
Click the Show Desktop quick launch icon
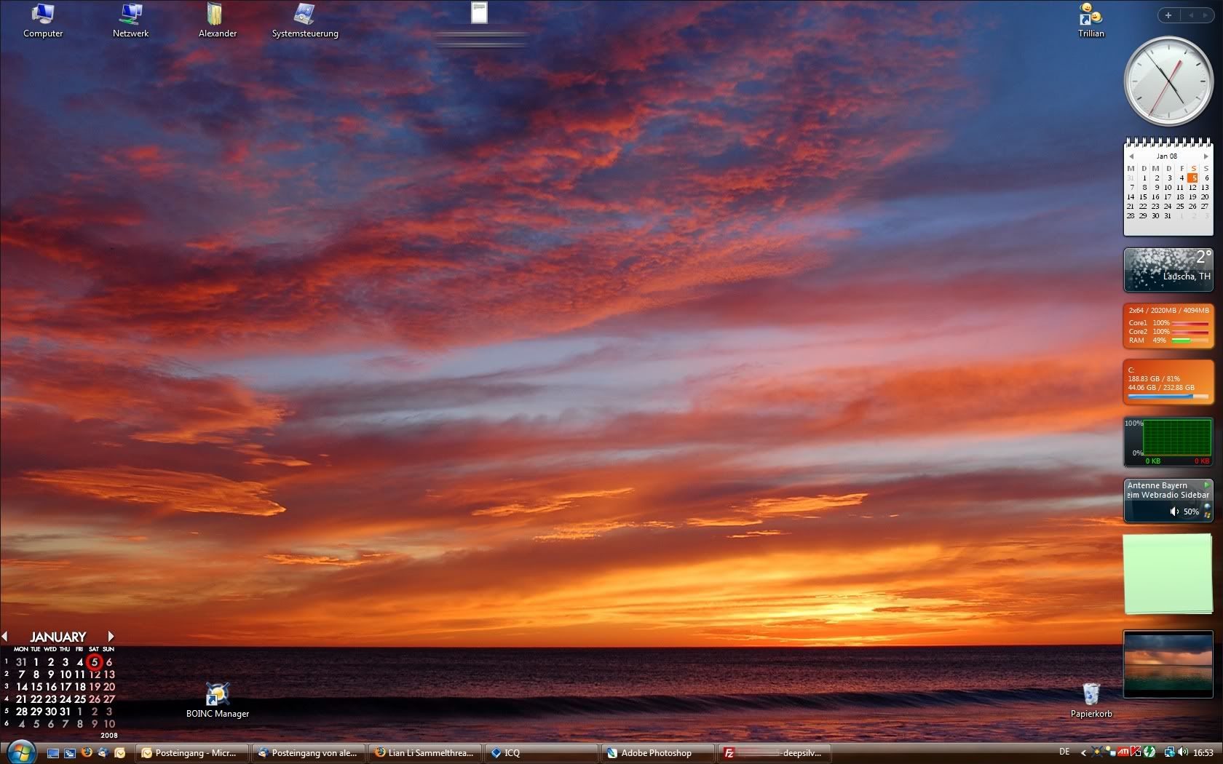point(53,753)
